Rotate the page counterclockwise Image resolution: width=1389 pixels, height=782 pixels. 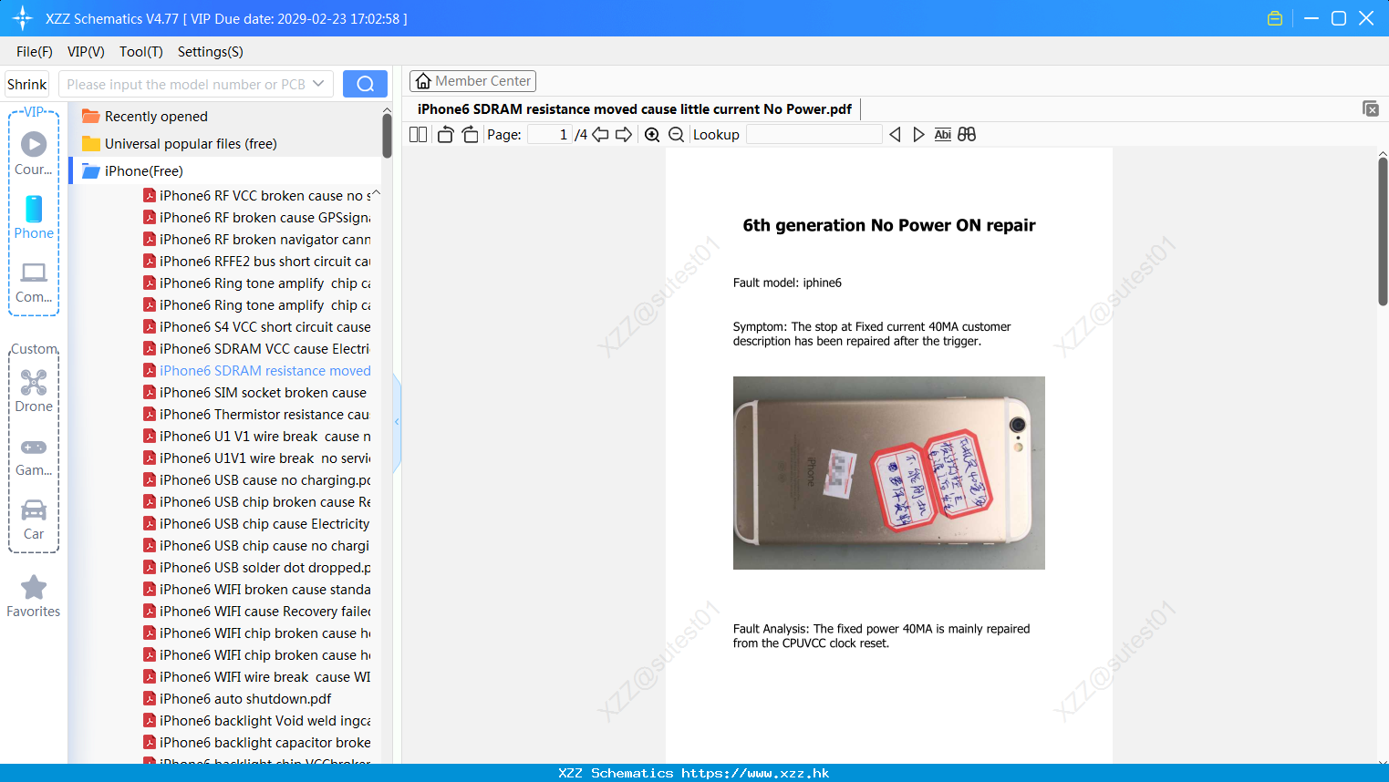446,135
